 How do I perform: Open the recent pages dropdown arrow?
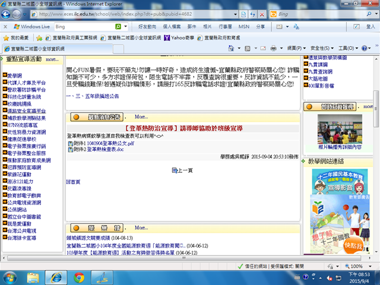pyautogui.click(x=24, y=14)
